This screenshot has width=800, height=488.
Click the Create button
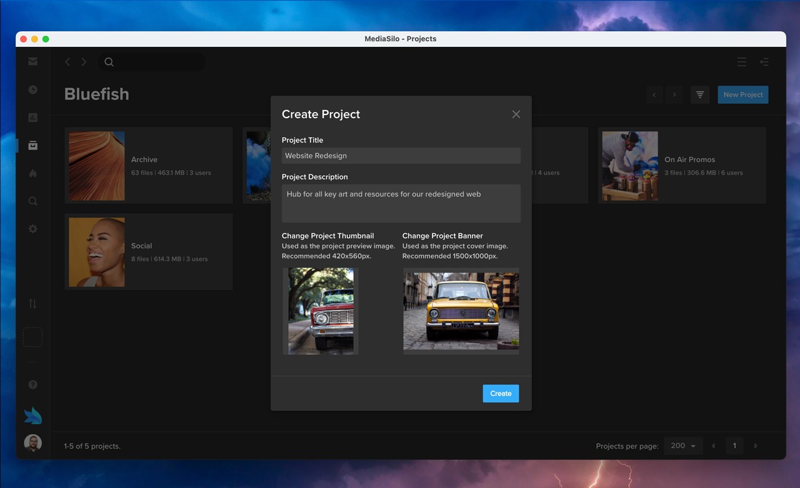pos(501,394)
